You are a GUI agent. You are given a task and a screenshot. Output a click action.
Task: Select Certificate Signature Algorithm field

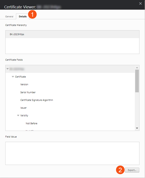click(x=37, y=100)
